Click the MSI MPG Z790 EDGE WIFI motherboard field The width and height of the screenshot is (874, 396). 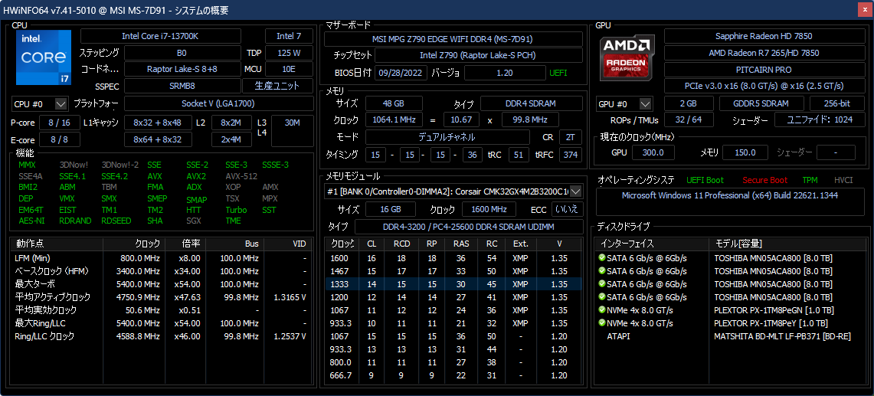point(453,39)
